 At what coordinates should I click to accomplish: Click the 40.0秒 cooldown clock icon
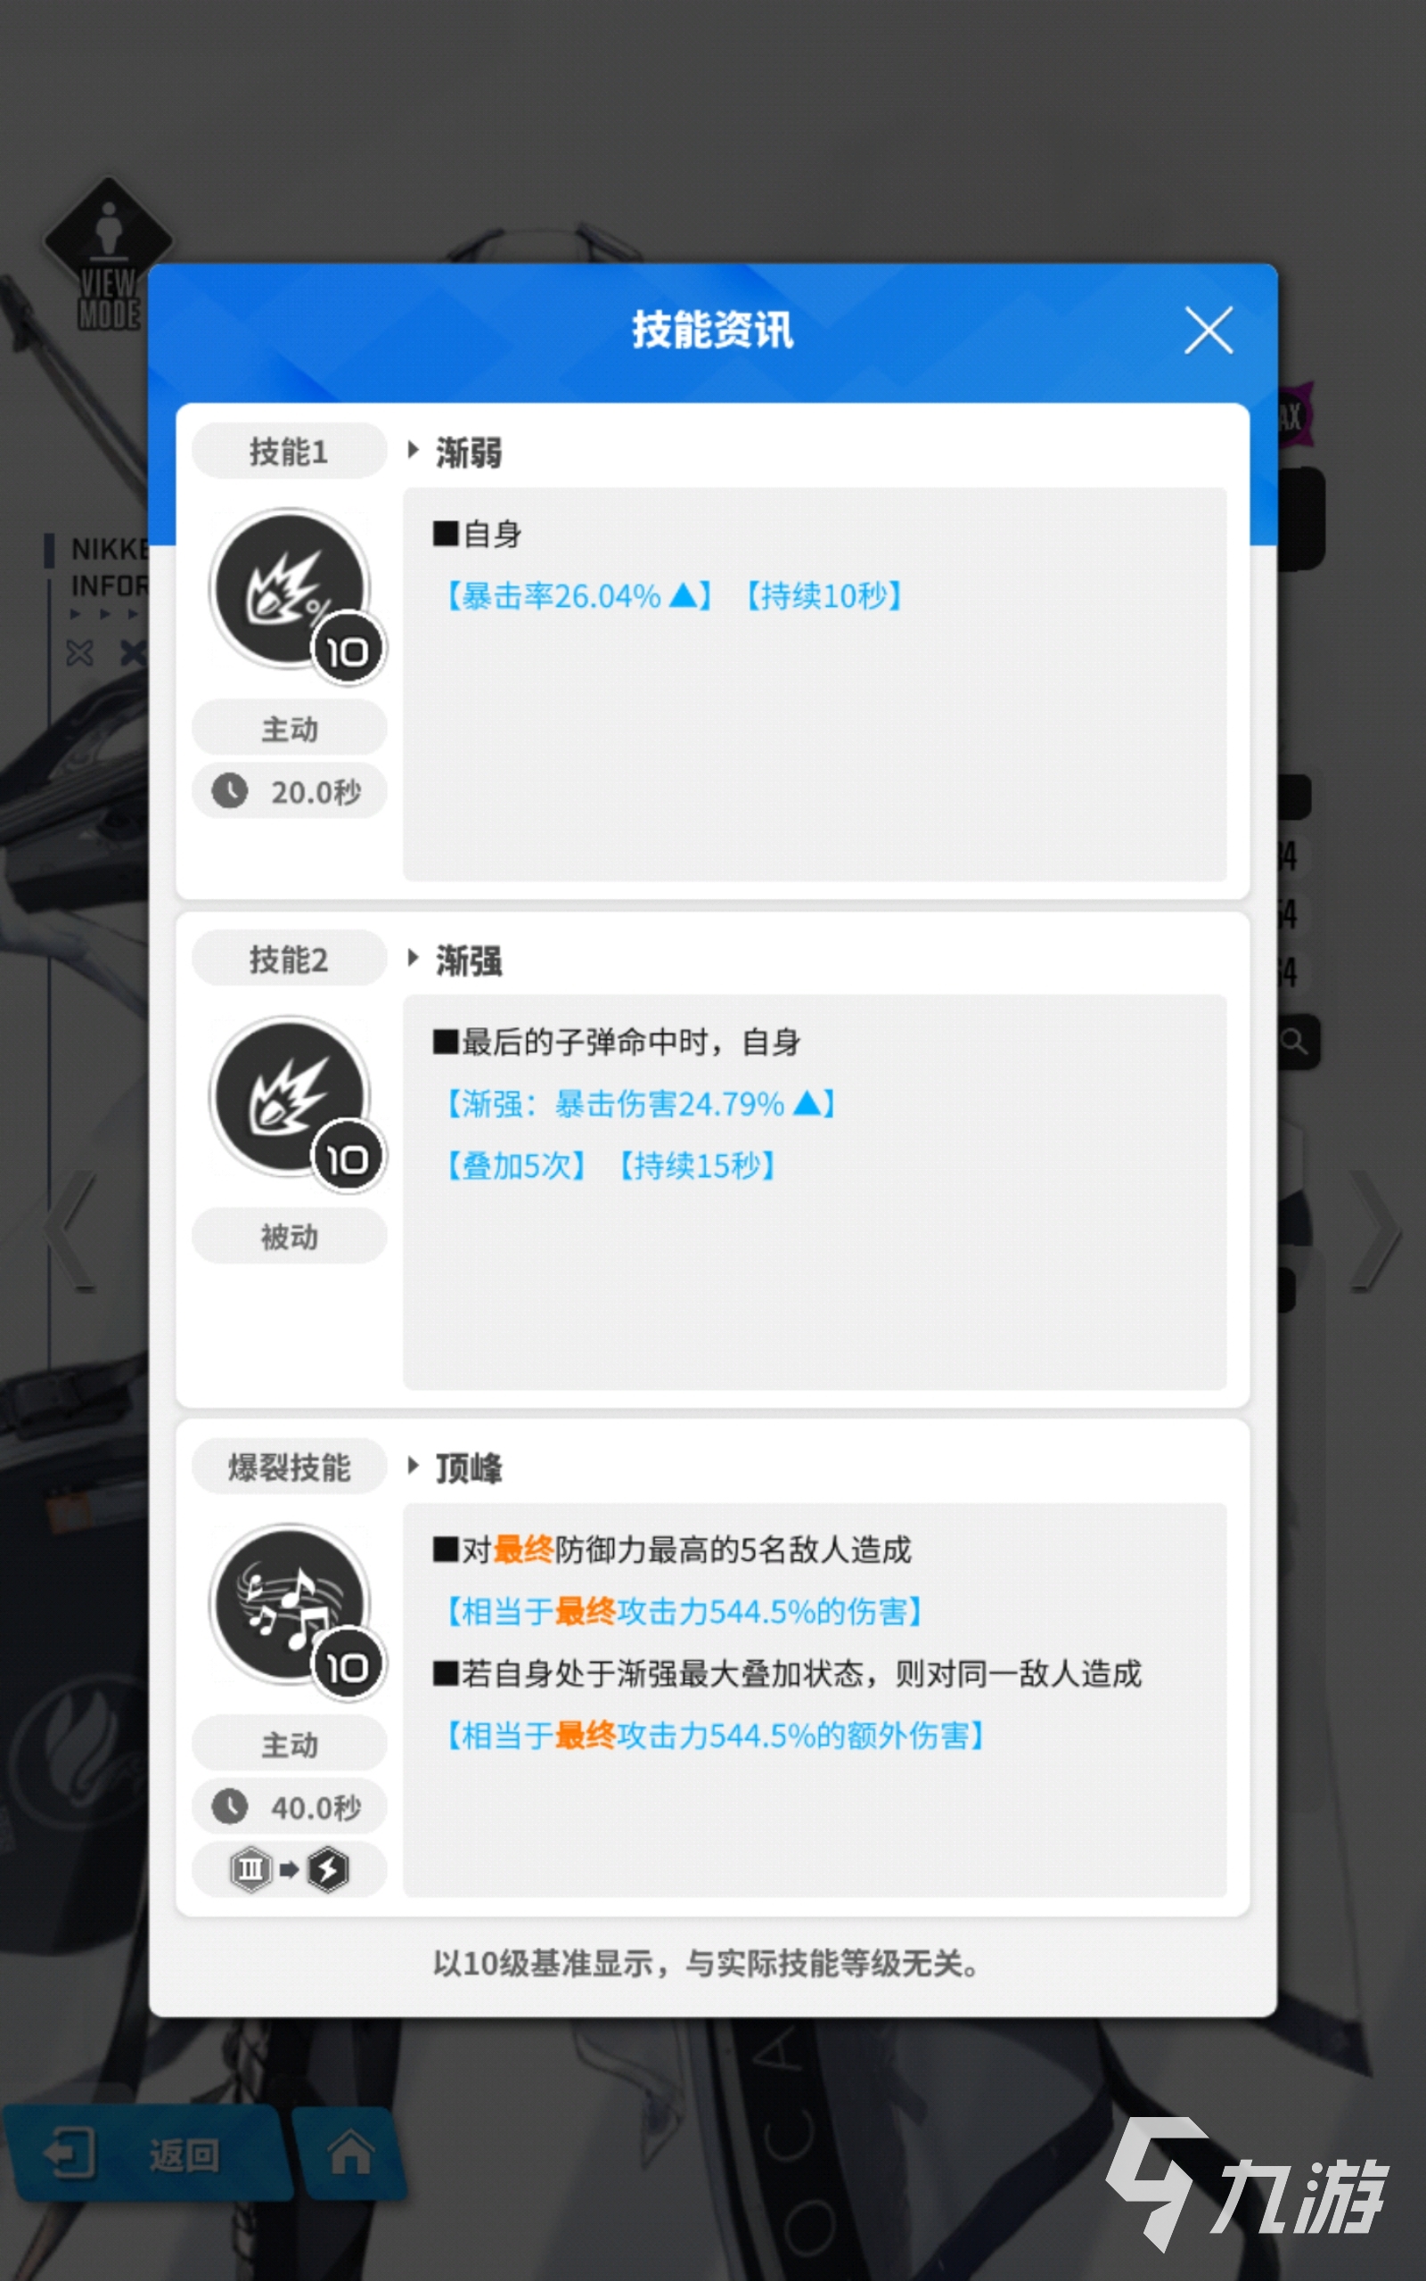pos(229,1807)
